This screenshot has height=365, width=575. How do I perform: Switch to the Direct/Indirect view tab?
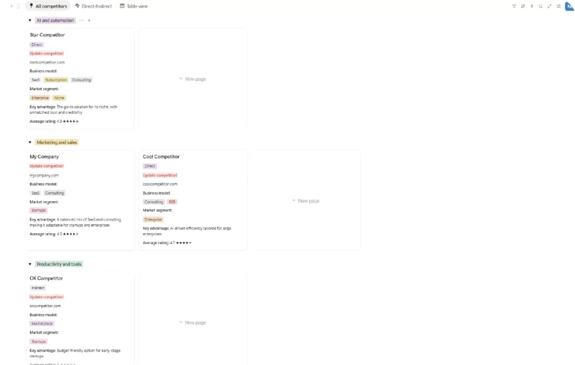93,6
